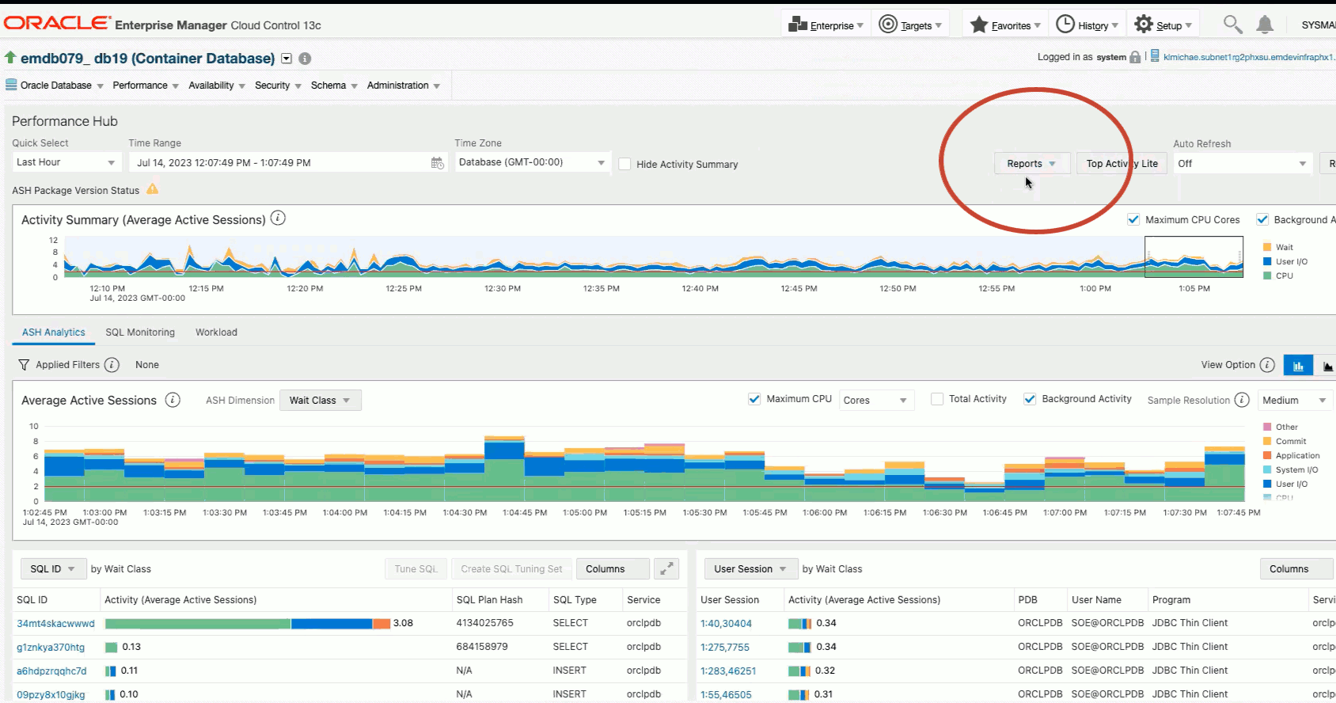Click the ASH Package Version warning icon

coord(152,189)
